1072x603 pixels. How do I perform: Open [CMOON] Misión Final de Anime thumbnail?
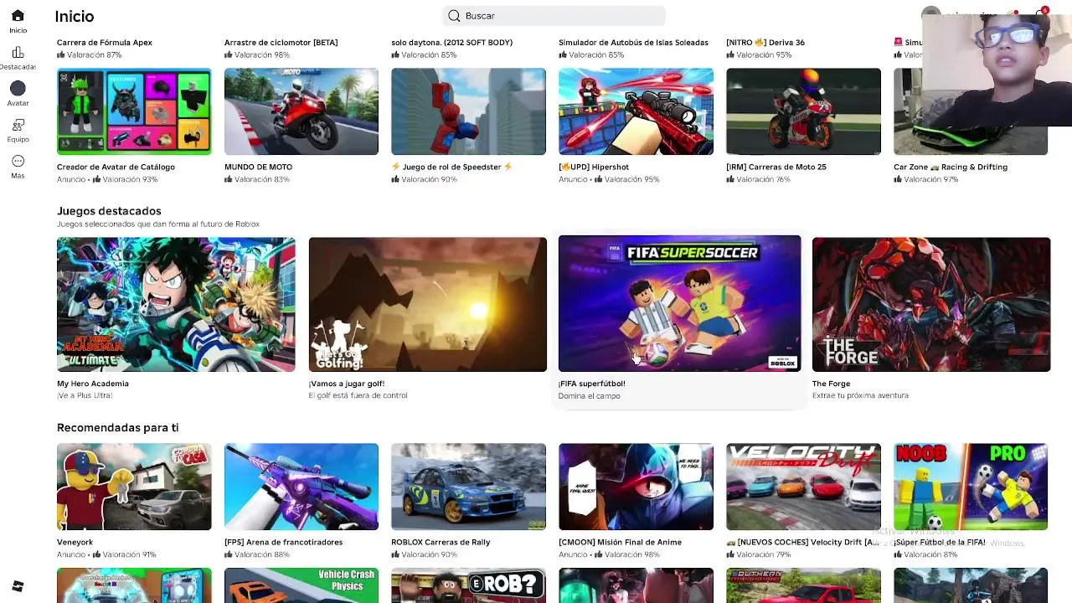point(636,487)
